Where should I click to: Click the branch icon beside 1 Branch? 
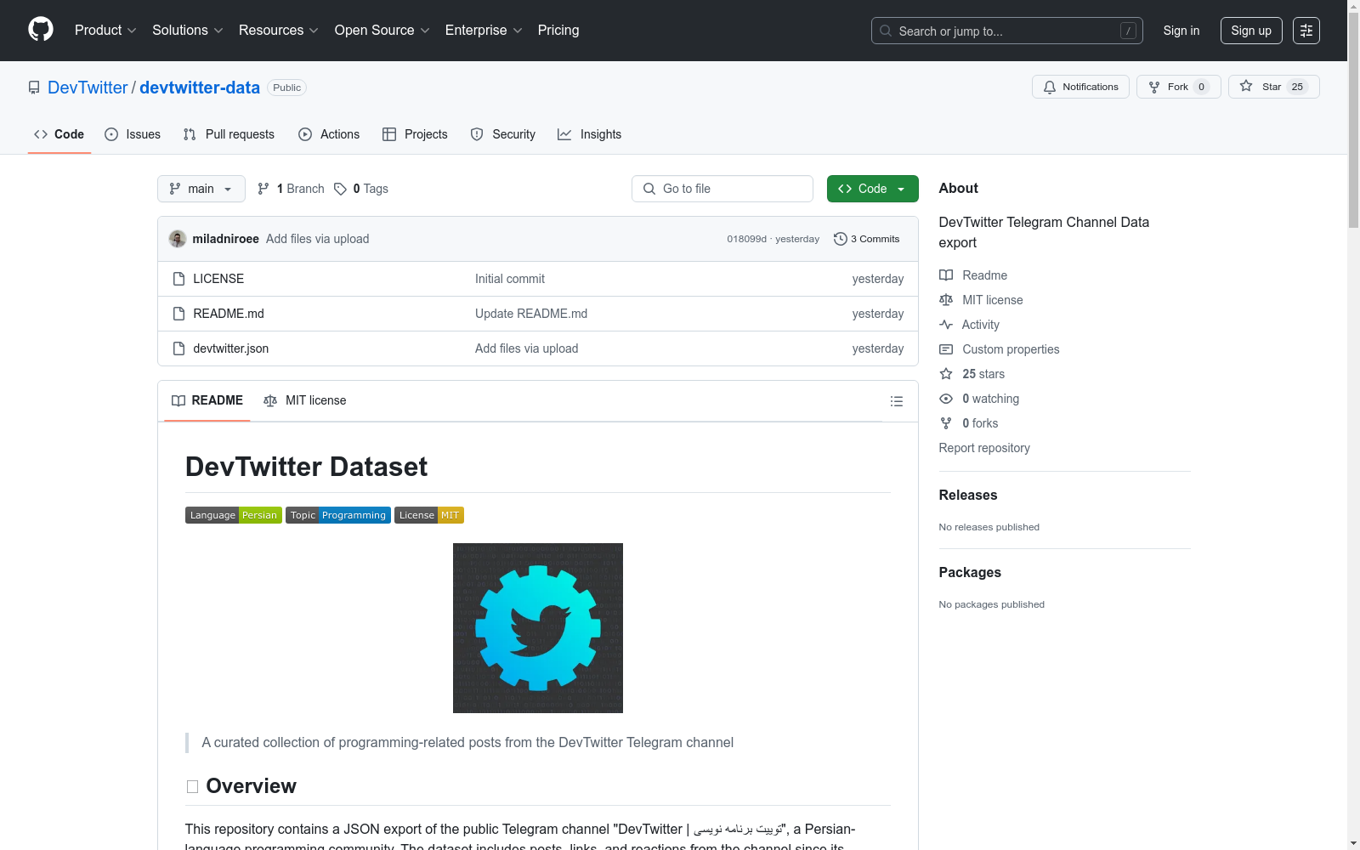(x=263, y=189)
